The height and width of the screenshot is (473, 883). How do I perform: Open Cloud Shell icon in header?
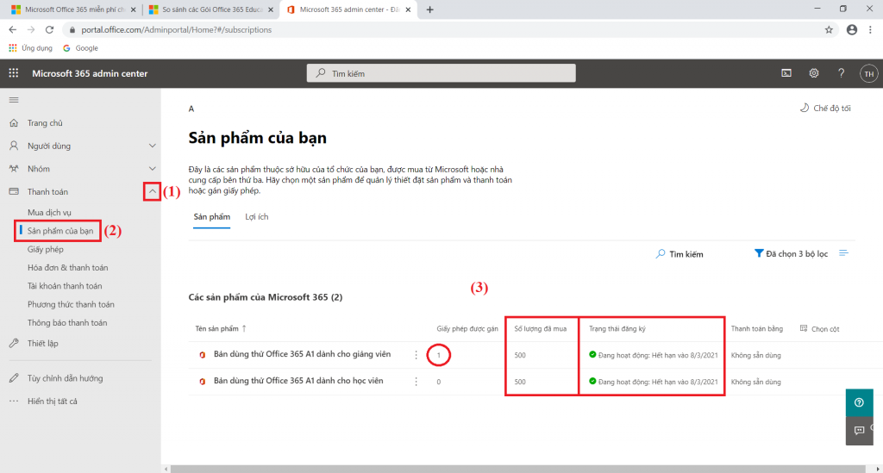786,73
